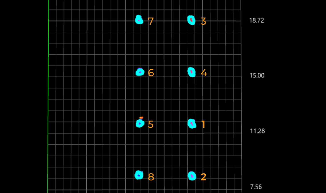Click the green vertical axis line

[x=48, y=96]
